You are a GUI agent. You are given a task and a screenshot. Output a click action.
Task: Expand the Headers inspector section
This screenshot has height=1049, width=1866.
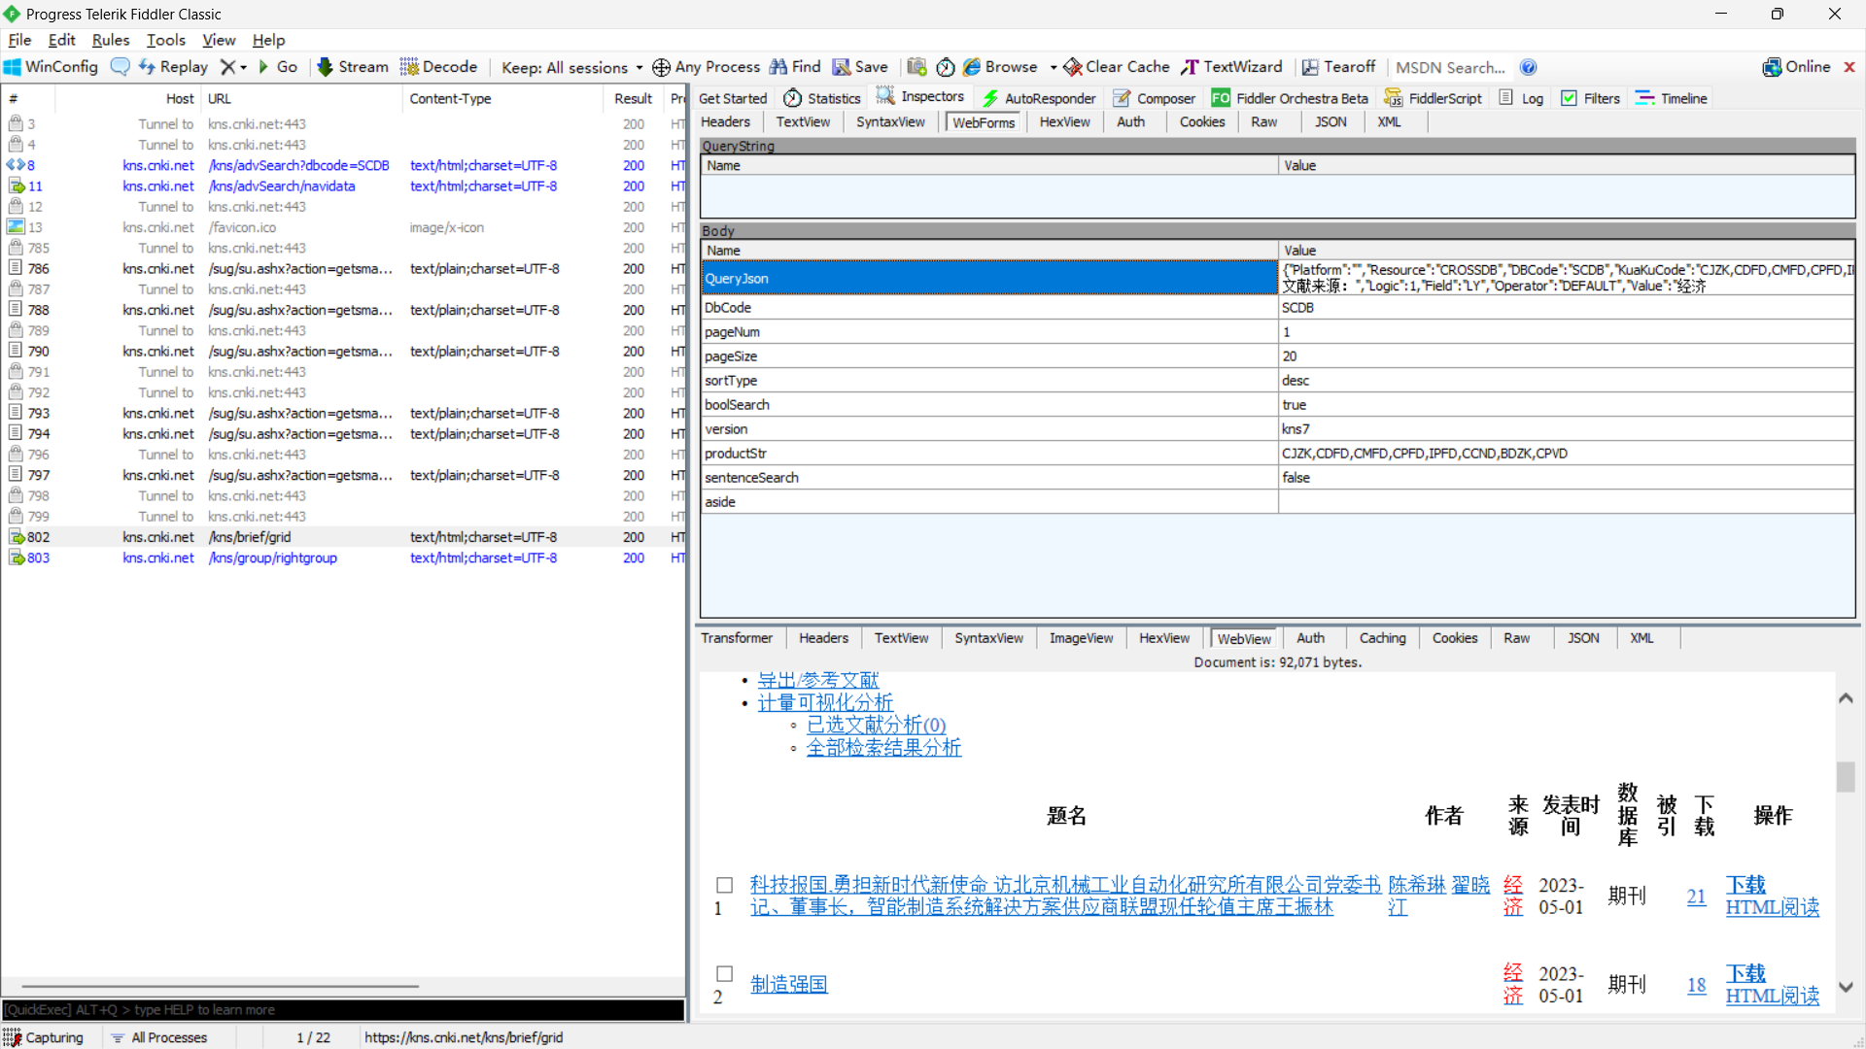click(725, 120)
